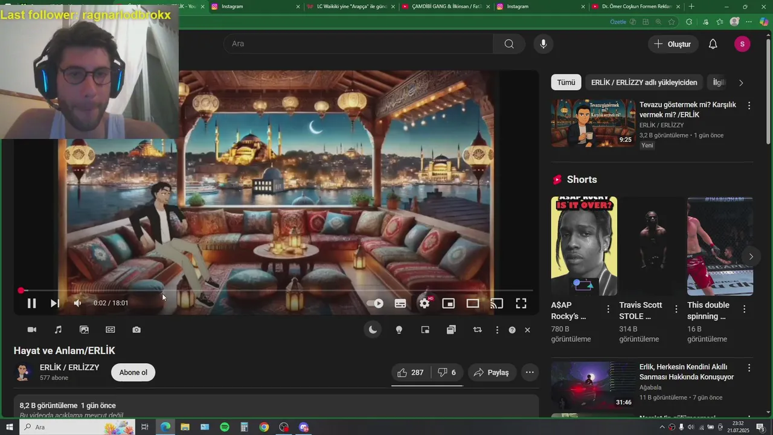
Task: Click the Oluştur create button
Action: click(673, 44)
